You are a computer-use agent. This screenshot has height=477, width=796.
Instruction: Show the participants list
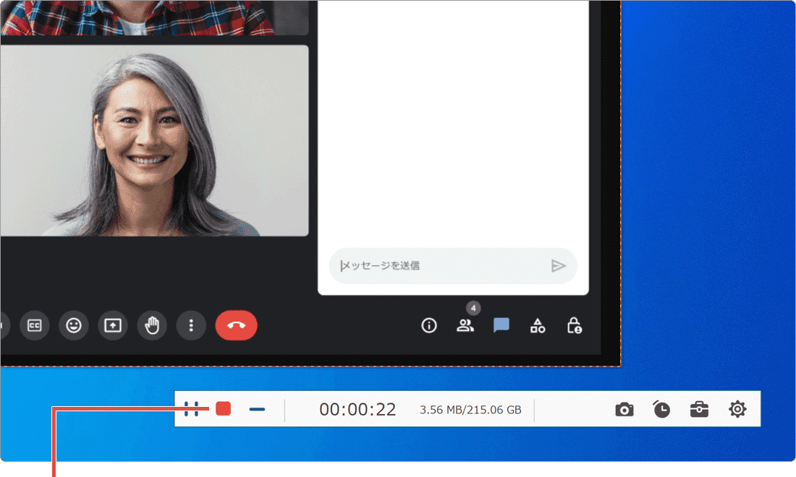[x=465, y=325]
